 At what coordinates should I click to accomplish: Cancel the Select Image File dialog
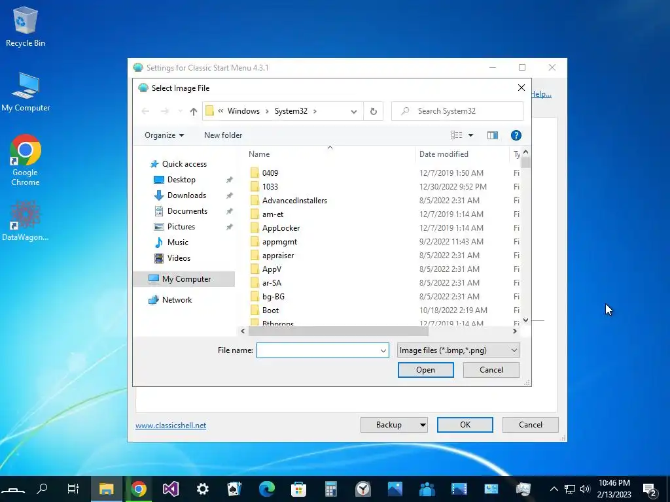[491, 370]
